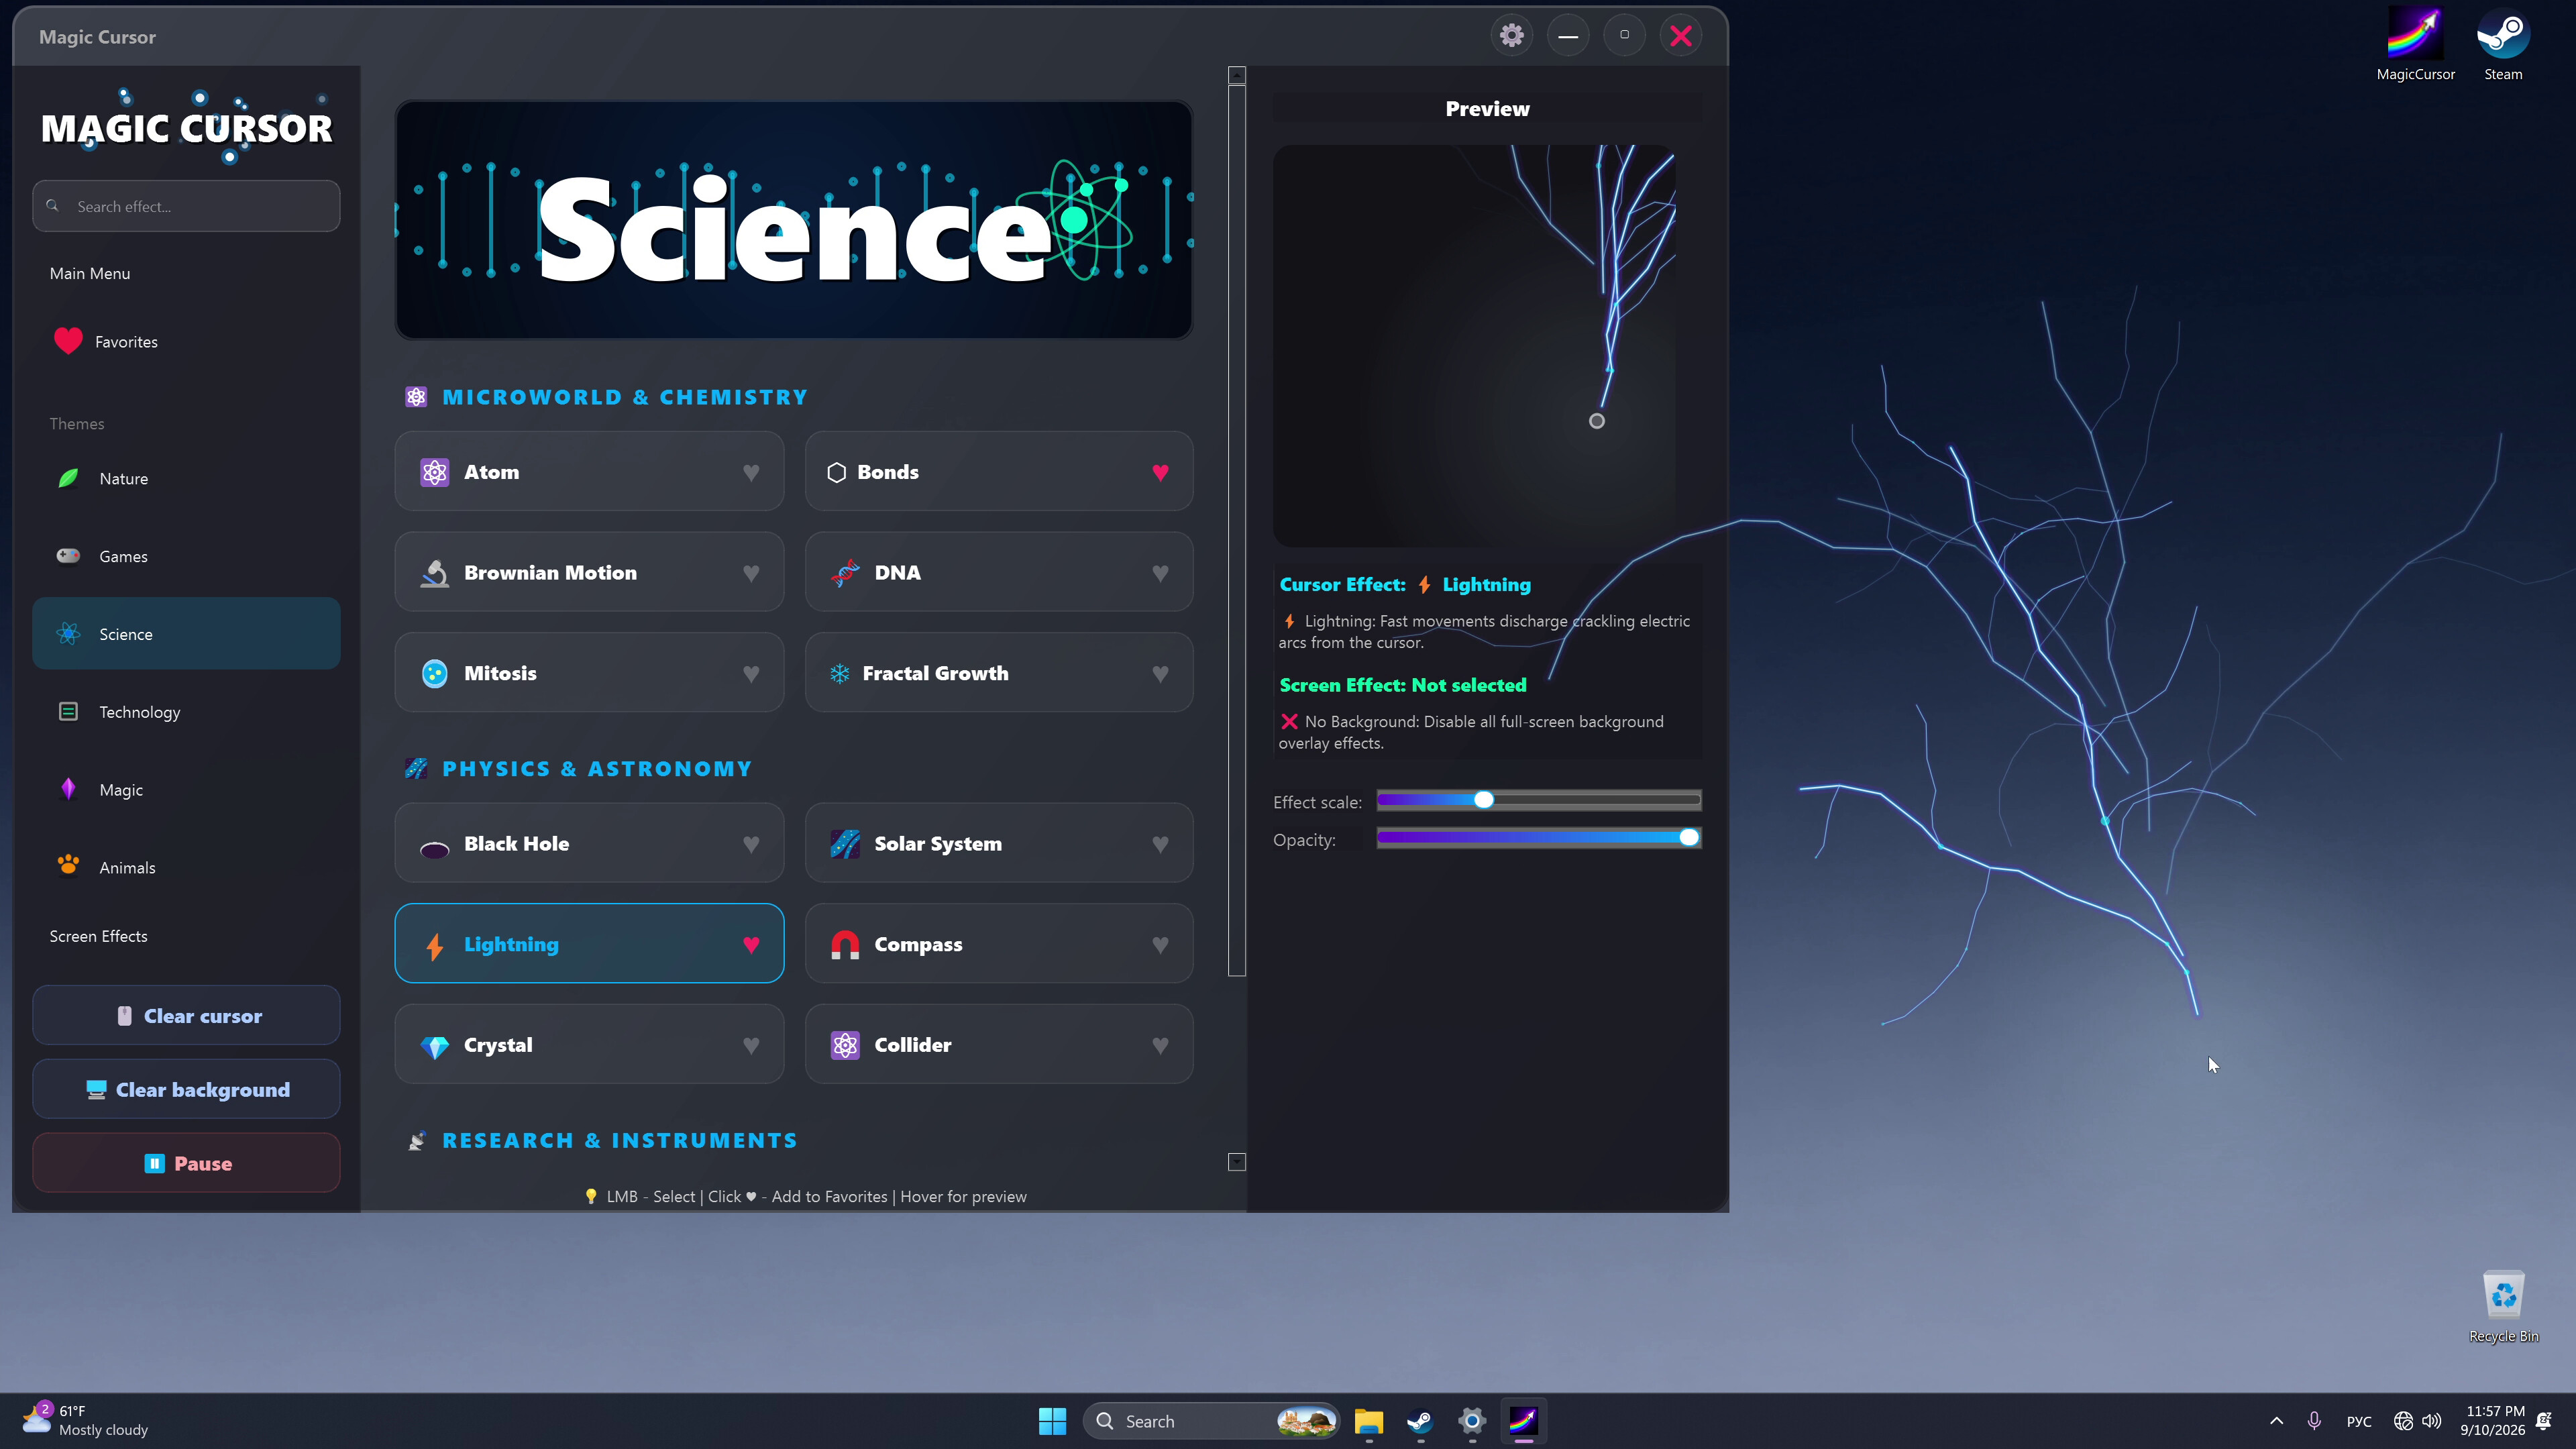Open the Windows Start menu
2576x1449 pixels.
tap(1052, 1421)
